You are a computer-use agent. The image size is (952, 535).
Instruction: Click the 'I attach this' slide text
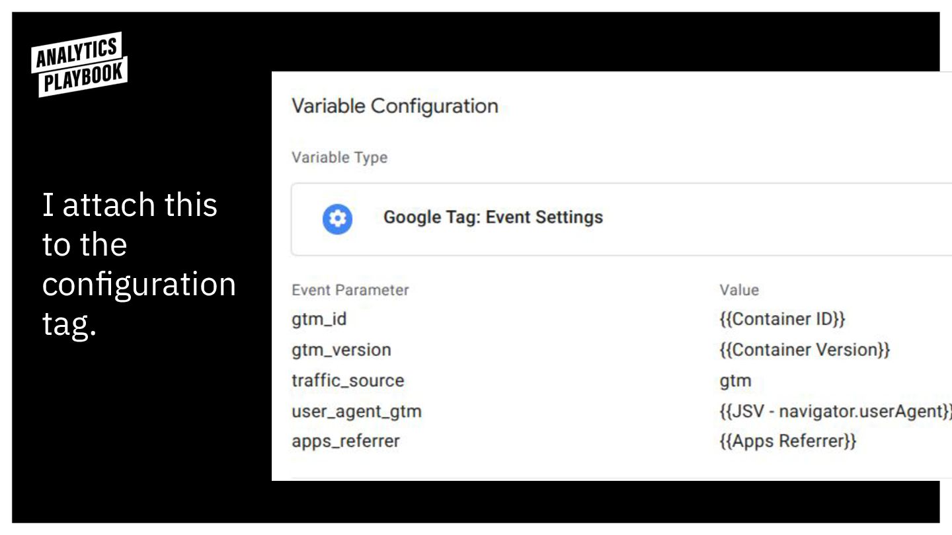coord(130,205)
